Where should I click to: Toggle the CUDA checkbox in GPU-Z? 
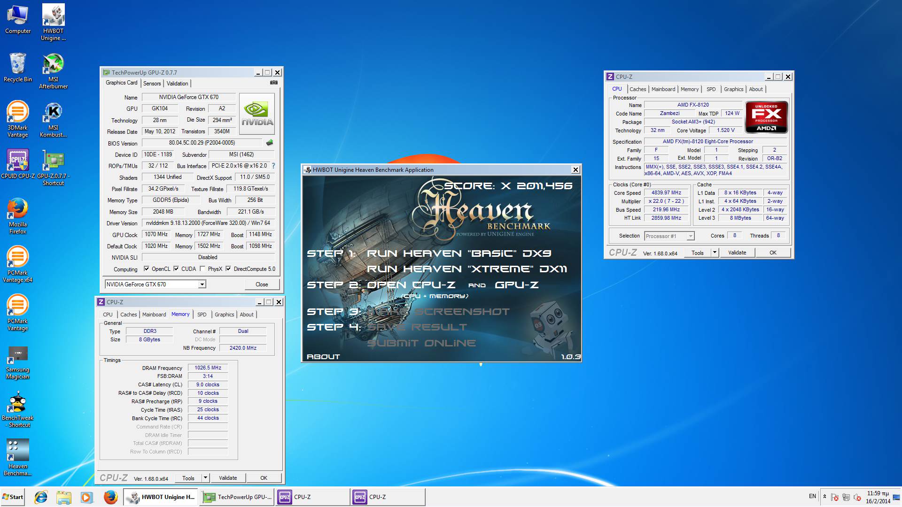point(176,269)
